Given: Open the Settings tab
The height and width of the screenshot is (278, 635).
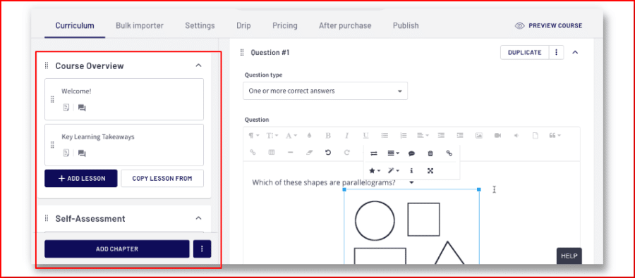Looking at the screenshot, I should [200, 26].
